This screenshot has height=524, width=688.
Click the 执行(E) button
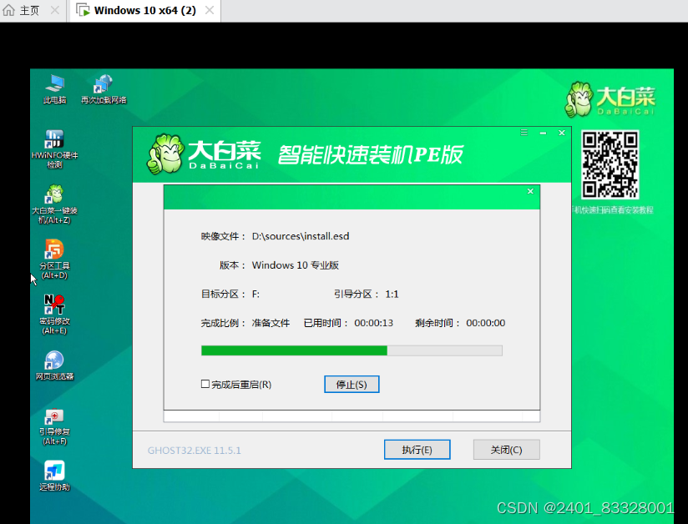click(417, 450)
